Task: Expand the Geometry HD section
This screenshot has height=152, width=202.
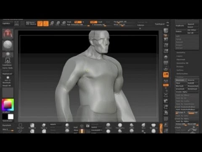Action: coord(182,63)
